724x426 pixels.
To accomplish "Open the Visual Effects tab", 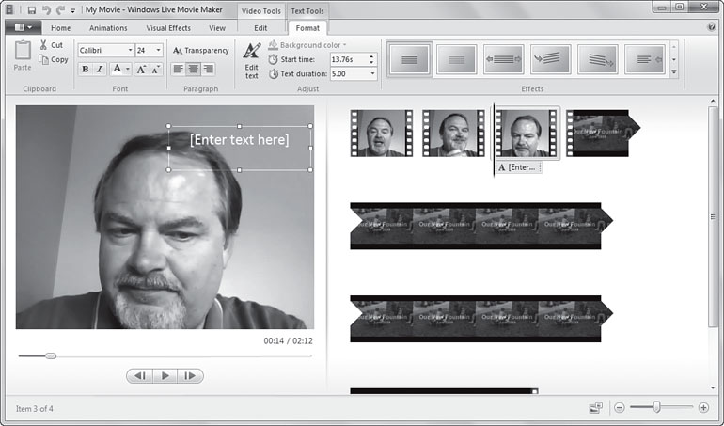I will pos(167,28).
